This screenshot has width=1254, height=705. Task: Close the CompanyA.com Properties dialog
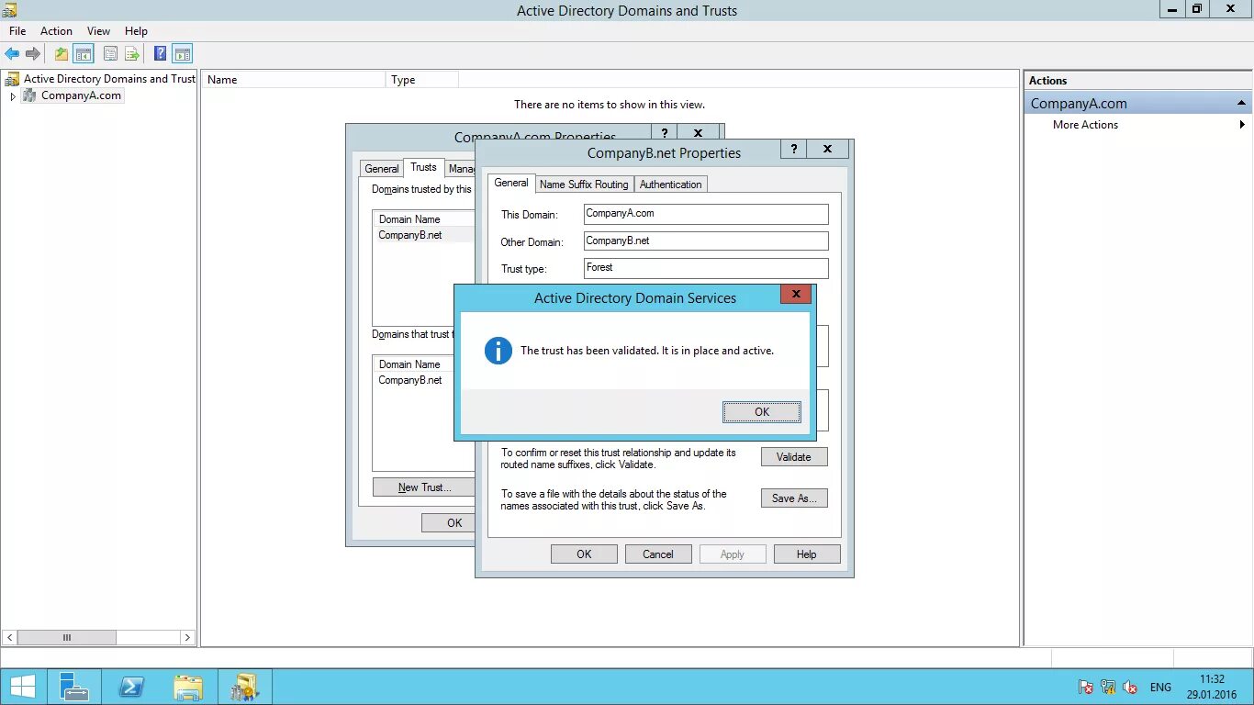coord(698,133)
